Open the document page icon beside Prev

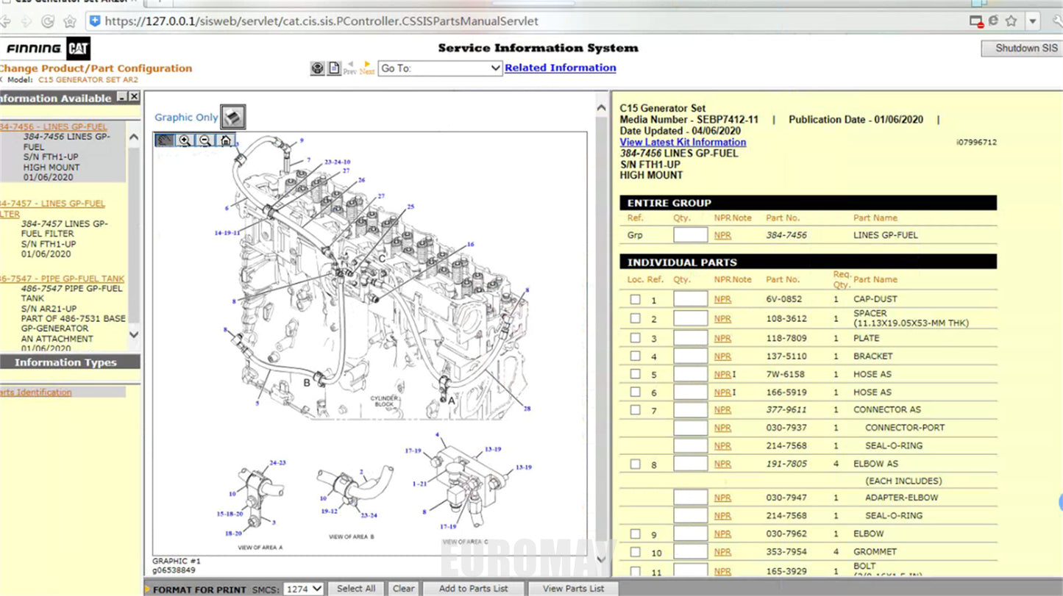tap(334, 68)
